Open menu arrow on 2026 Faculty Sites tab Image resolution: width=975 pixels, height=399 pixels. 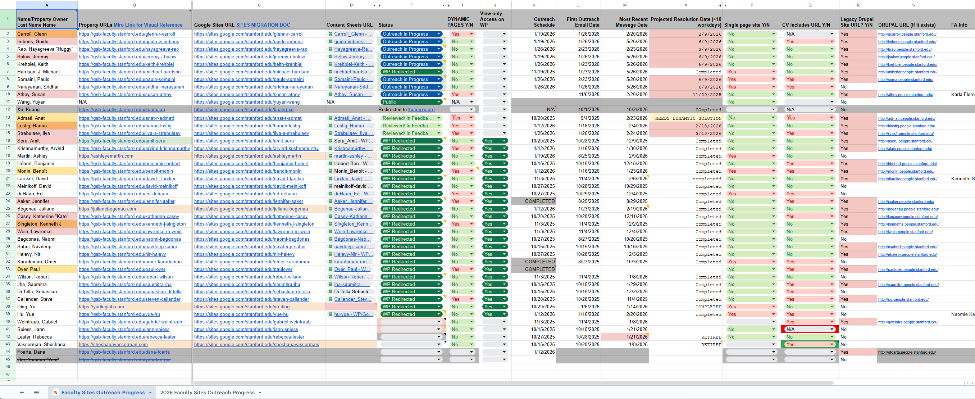(x=260, y=393)
